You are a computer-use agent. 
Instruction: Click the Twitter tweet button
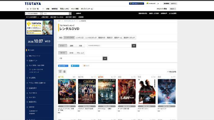pos(75,66)
